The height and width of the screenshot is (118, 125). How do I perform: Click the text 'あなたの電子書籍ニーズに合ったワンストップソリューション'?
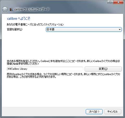[x=35, y=24]
